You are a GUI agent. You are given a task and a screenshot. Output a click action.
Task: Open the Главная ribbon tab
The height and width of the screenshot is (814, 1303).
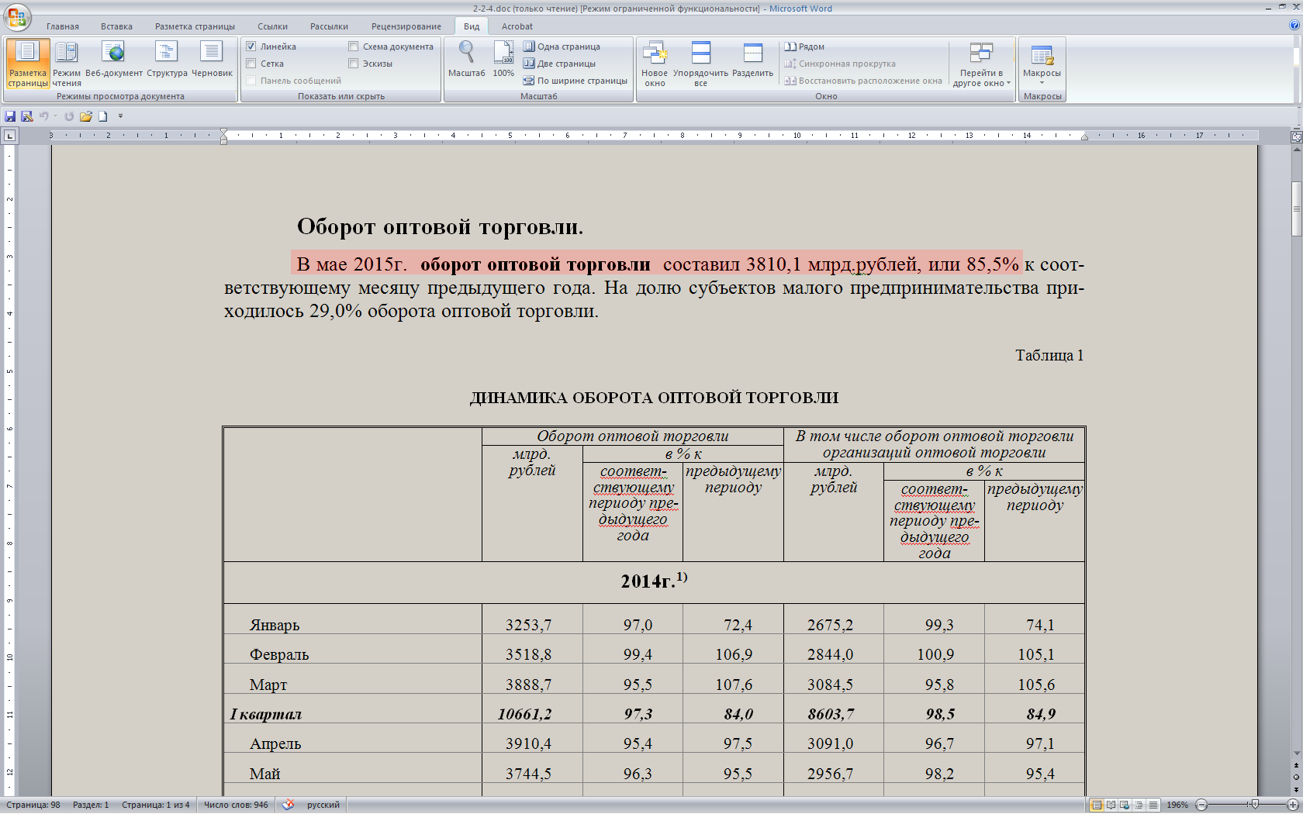pyautogui.click(x=62, y=26)
